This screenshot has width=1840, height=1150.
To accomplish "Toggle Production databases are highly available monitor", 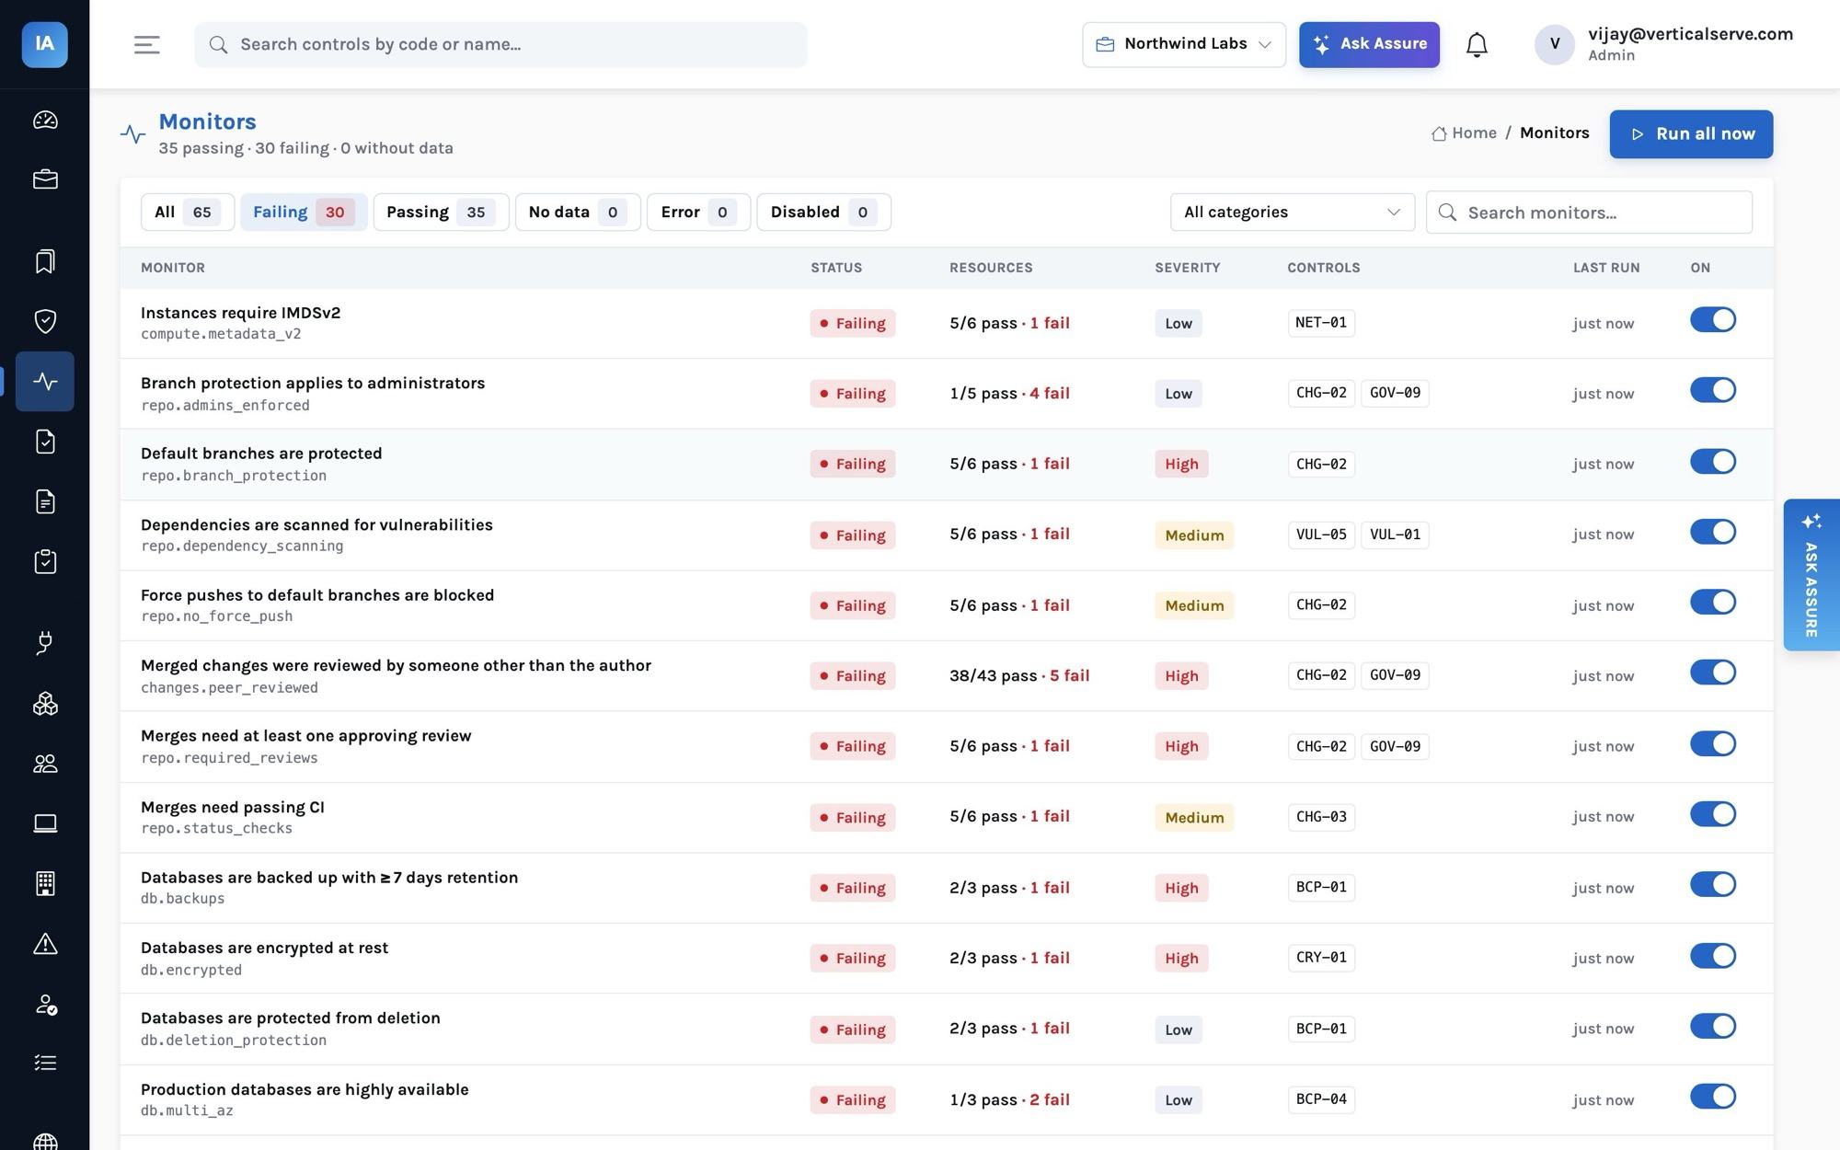I will [1712, 1097].
